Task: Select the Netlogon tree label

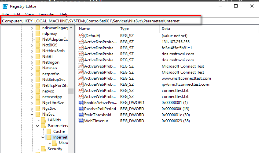Action: (x=51, y=63)
